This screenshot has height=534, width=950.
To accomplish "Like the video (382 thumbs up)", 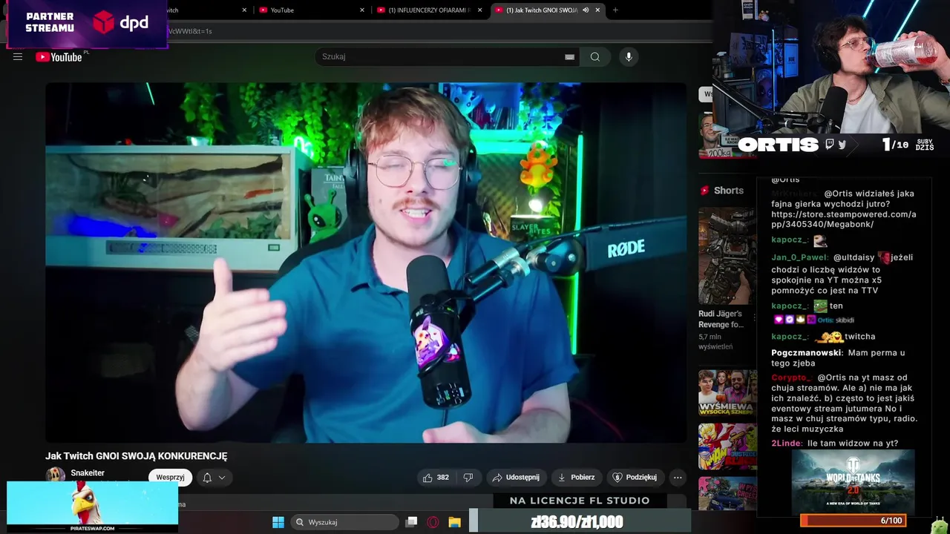I will [436, 478].
